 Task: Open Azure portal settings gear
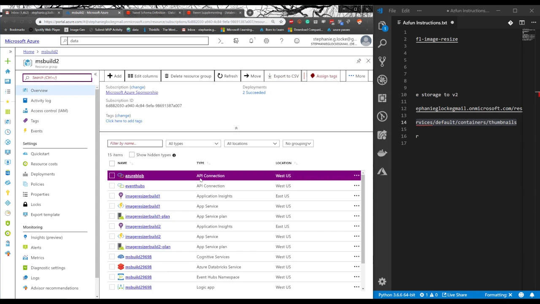point(266,41)
